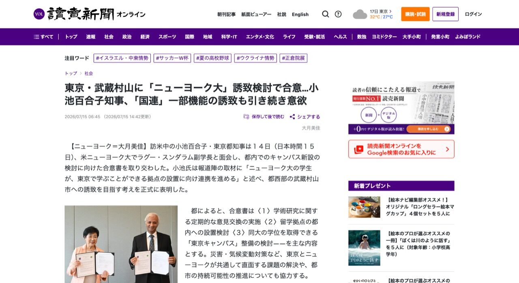The image size is (519, 283).
Task: Click the Yomiuri Shimbun Online logo
Action: 89,14
